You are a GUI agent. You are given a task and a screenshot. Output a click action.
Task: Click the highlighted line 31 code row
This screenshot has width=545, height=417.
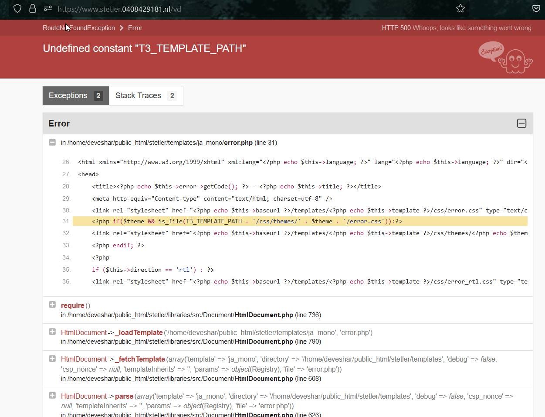[x=300, y=222]
